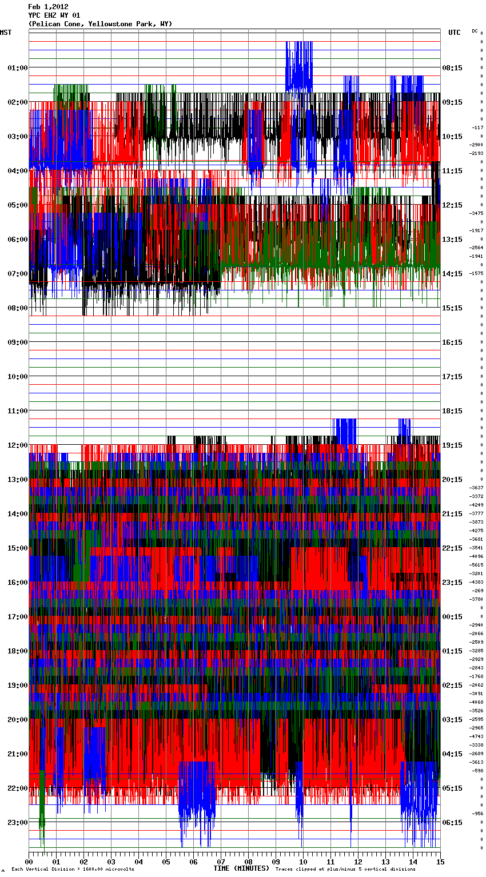Screen dimensions: 486x877
Task: Click the '16:15' UTC time label
Action: coord(452,342)
